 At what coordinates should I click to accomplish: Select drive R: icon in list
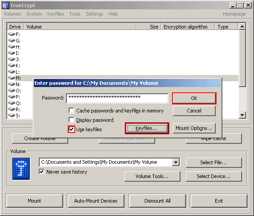[x=12, y=109]
